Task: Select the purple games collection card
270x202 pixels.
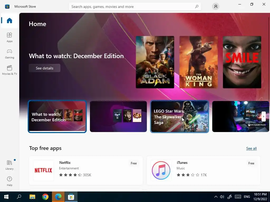Action: pyautogui.click(x=118, y=117)
